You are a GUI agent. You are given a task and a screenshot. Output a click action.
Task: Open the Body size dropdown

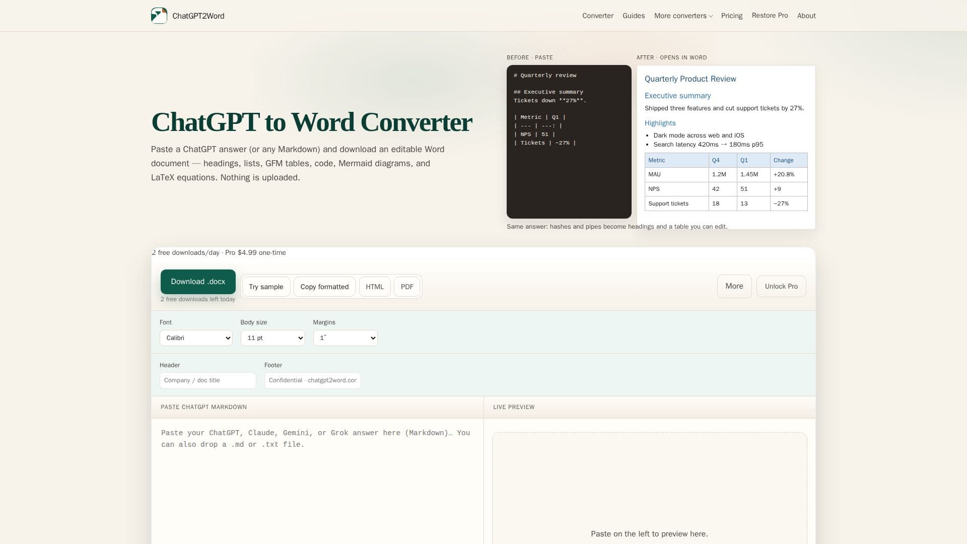(272, 338)
